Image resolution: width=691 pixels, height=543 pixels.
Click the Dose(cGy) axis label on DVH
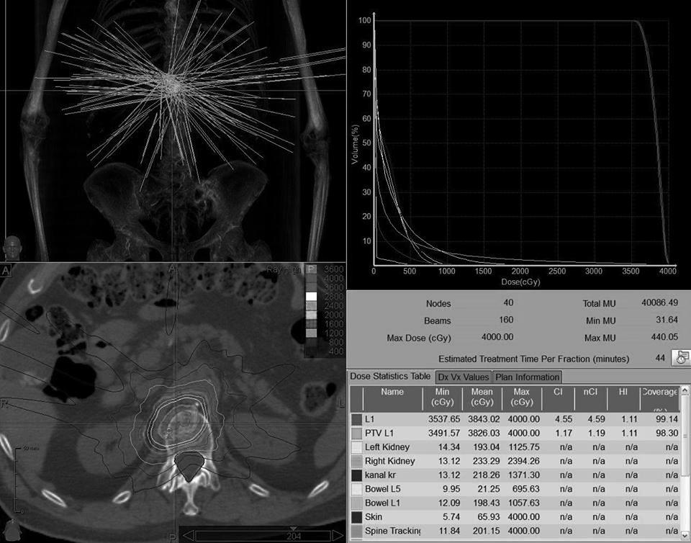(x=520, y=282)
